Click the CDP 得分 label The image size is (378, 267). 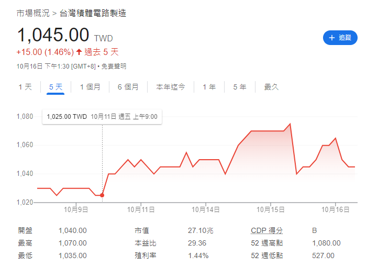click(x=266, y=230)
